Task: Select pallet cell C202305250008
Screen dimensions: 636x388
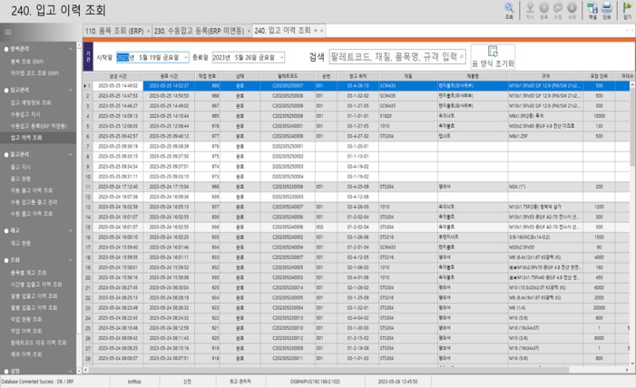Action: coord(288,96)
